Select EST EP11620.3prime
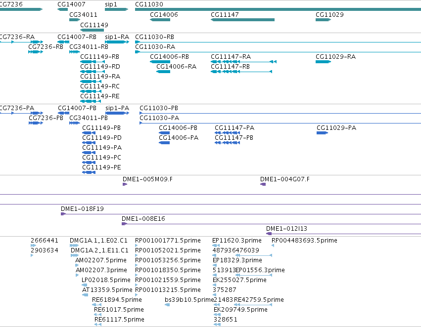Viewport: 421px width, 327px height. (216, 245)
